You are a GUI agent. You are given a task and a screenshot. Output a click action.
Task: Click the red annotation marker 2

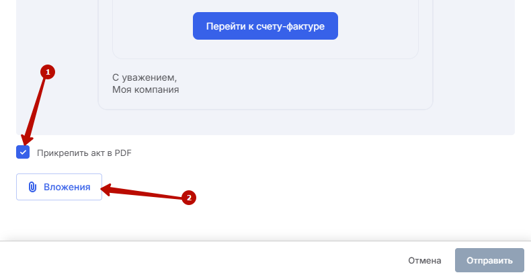coord(189,197)
